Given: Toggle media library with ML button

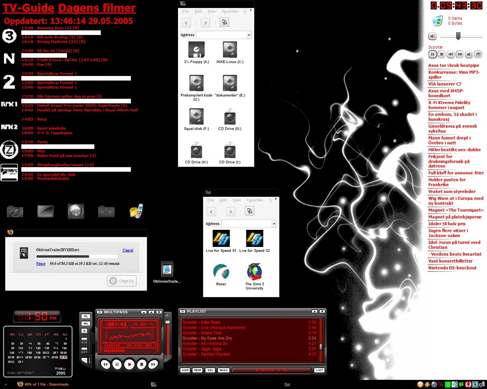Looking at the screenshot, I should pyautogui.click(x=86, y=324).
